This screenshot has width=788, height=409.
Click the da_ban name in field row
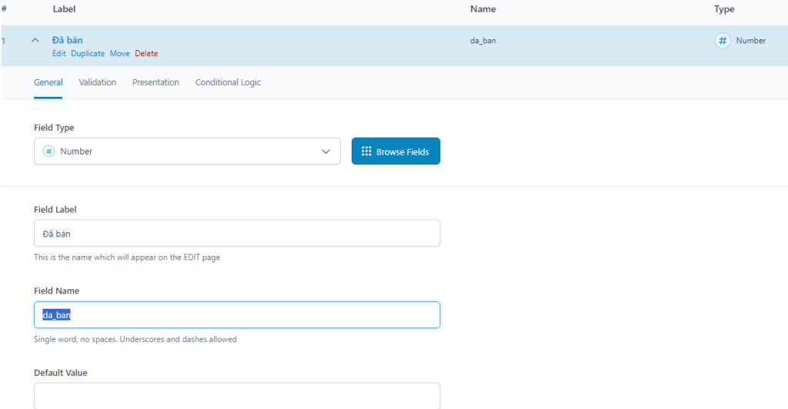click(482, 41)
